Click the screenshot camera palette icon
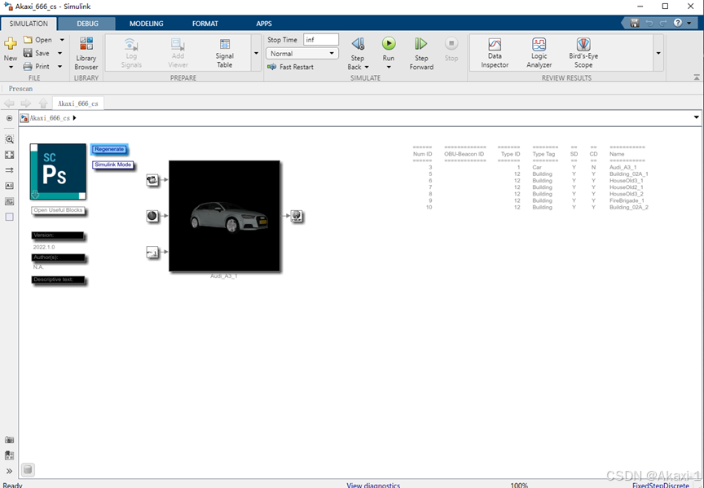Viewport: 704px width, 488px height. click(x=9, y=440)
